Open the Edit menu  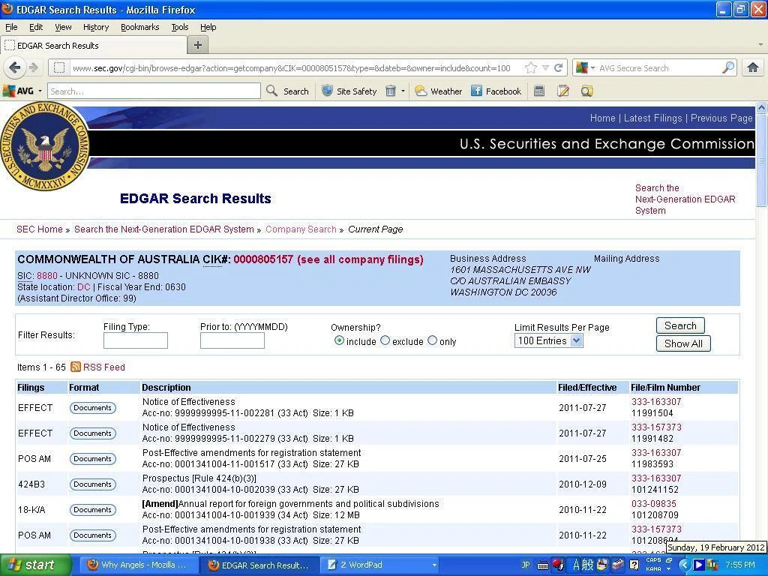(36, 27)
